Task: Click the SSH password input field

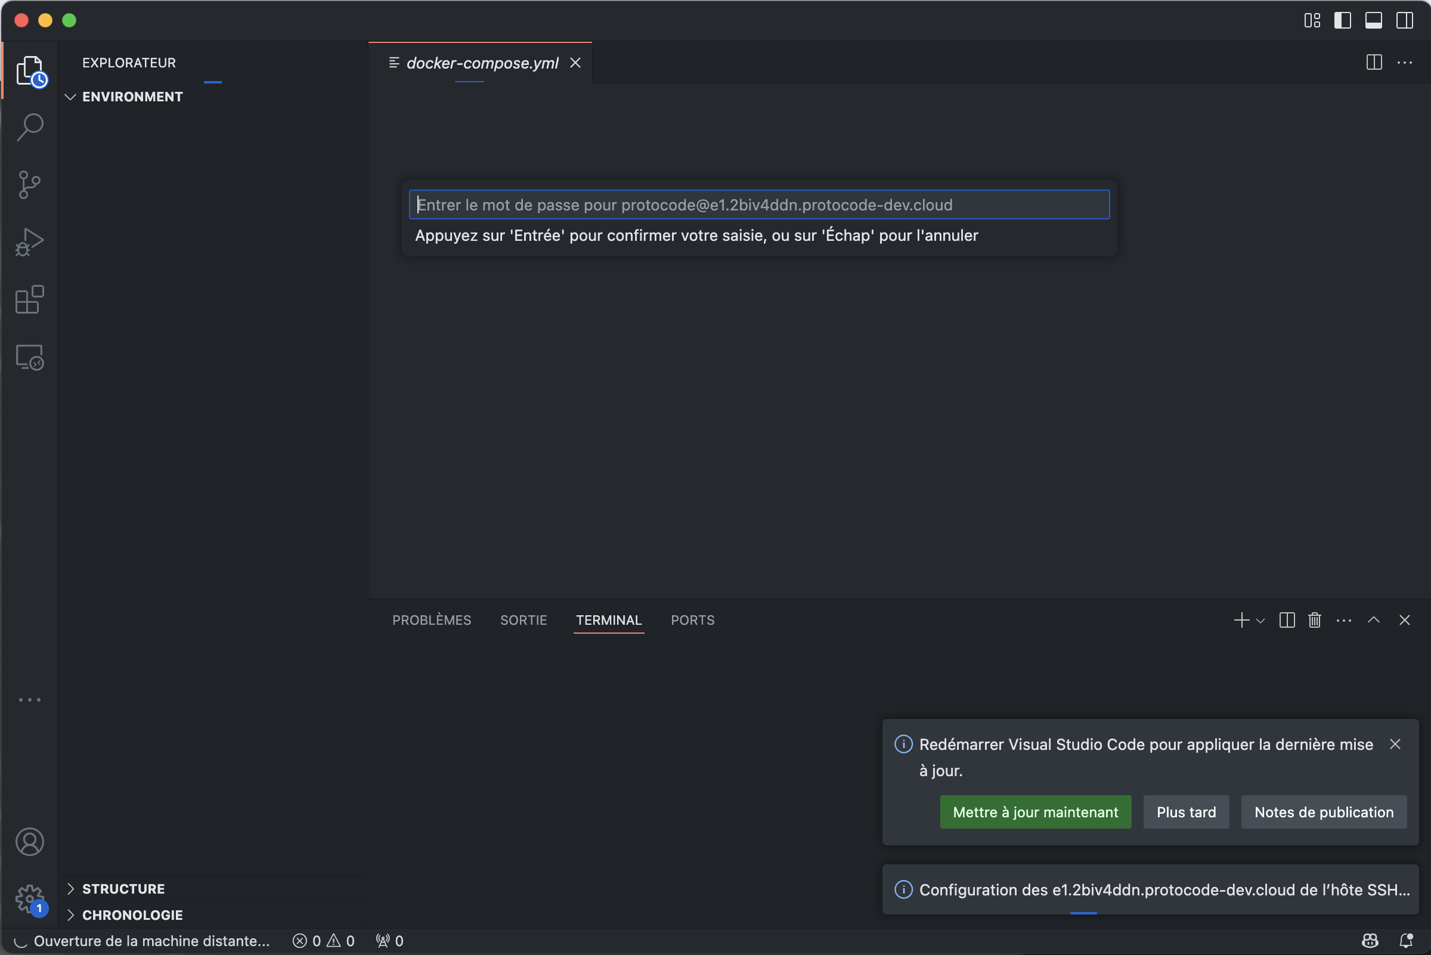Action: (758, 204)
